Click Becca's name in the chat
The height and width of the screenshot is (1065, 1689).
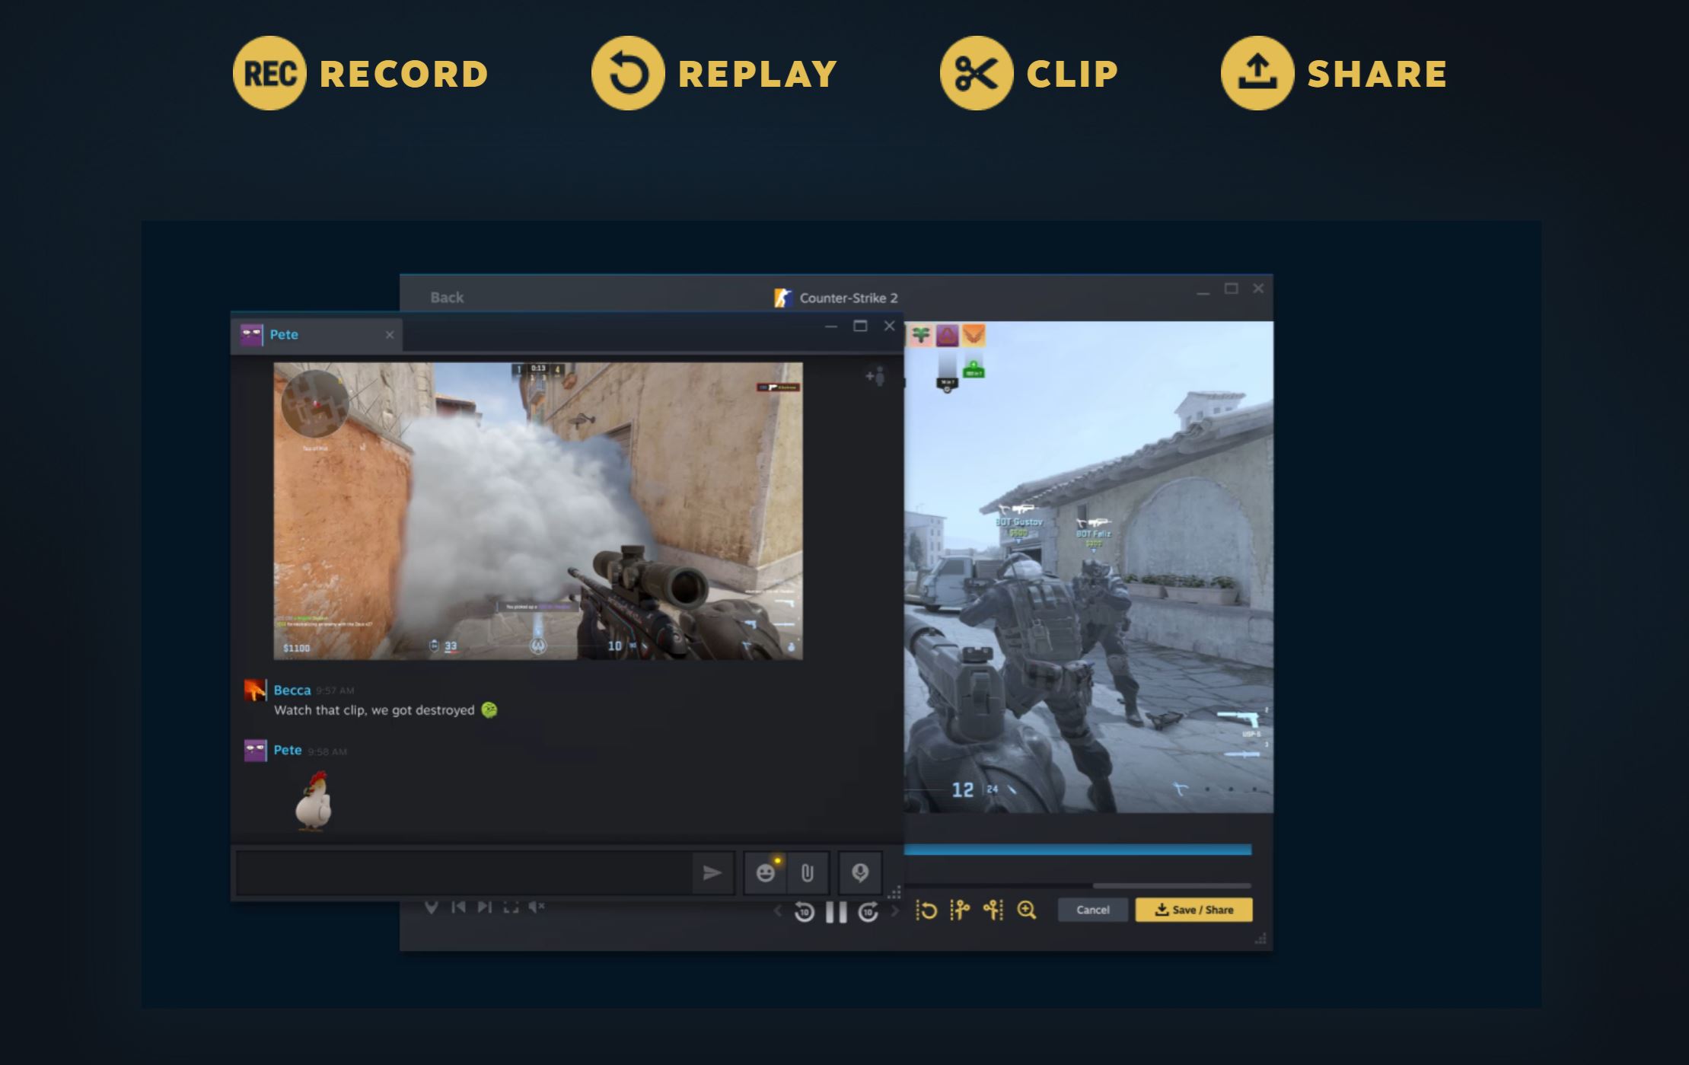point(292,690)
